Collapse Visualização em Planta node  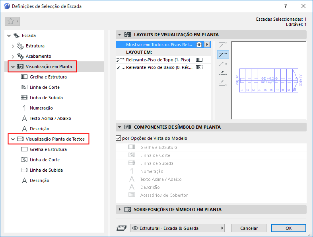tap(13, 67)
